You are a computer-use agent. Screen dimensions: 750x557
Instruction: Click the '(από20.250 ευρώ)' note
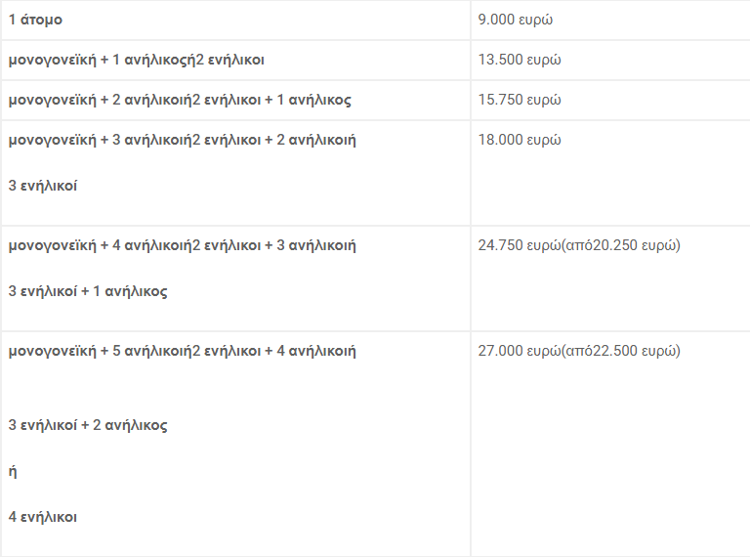point(621,245)
